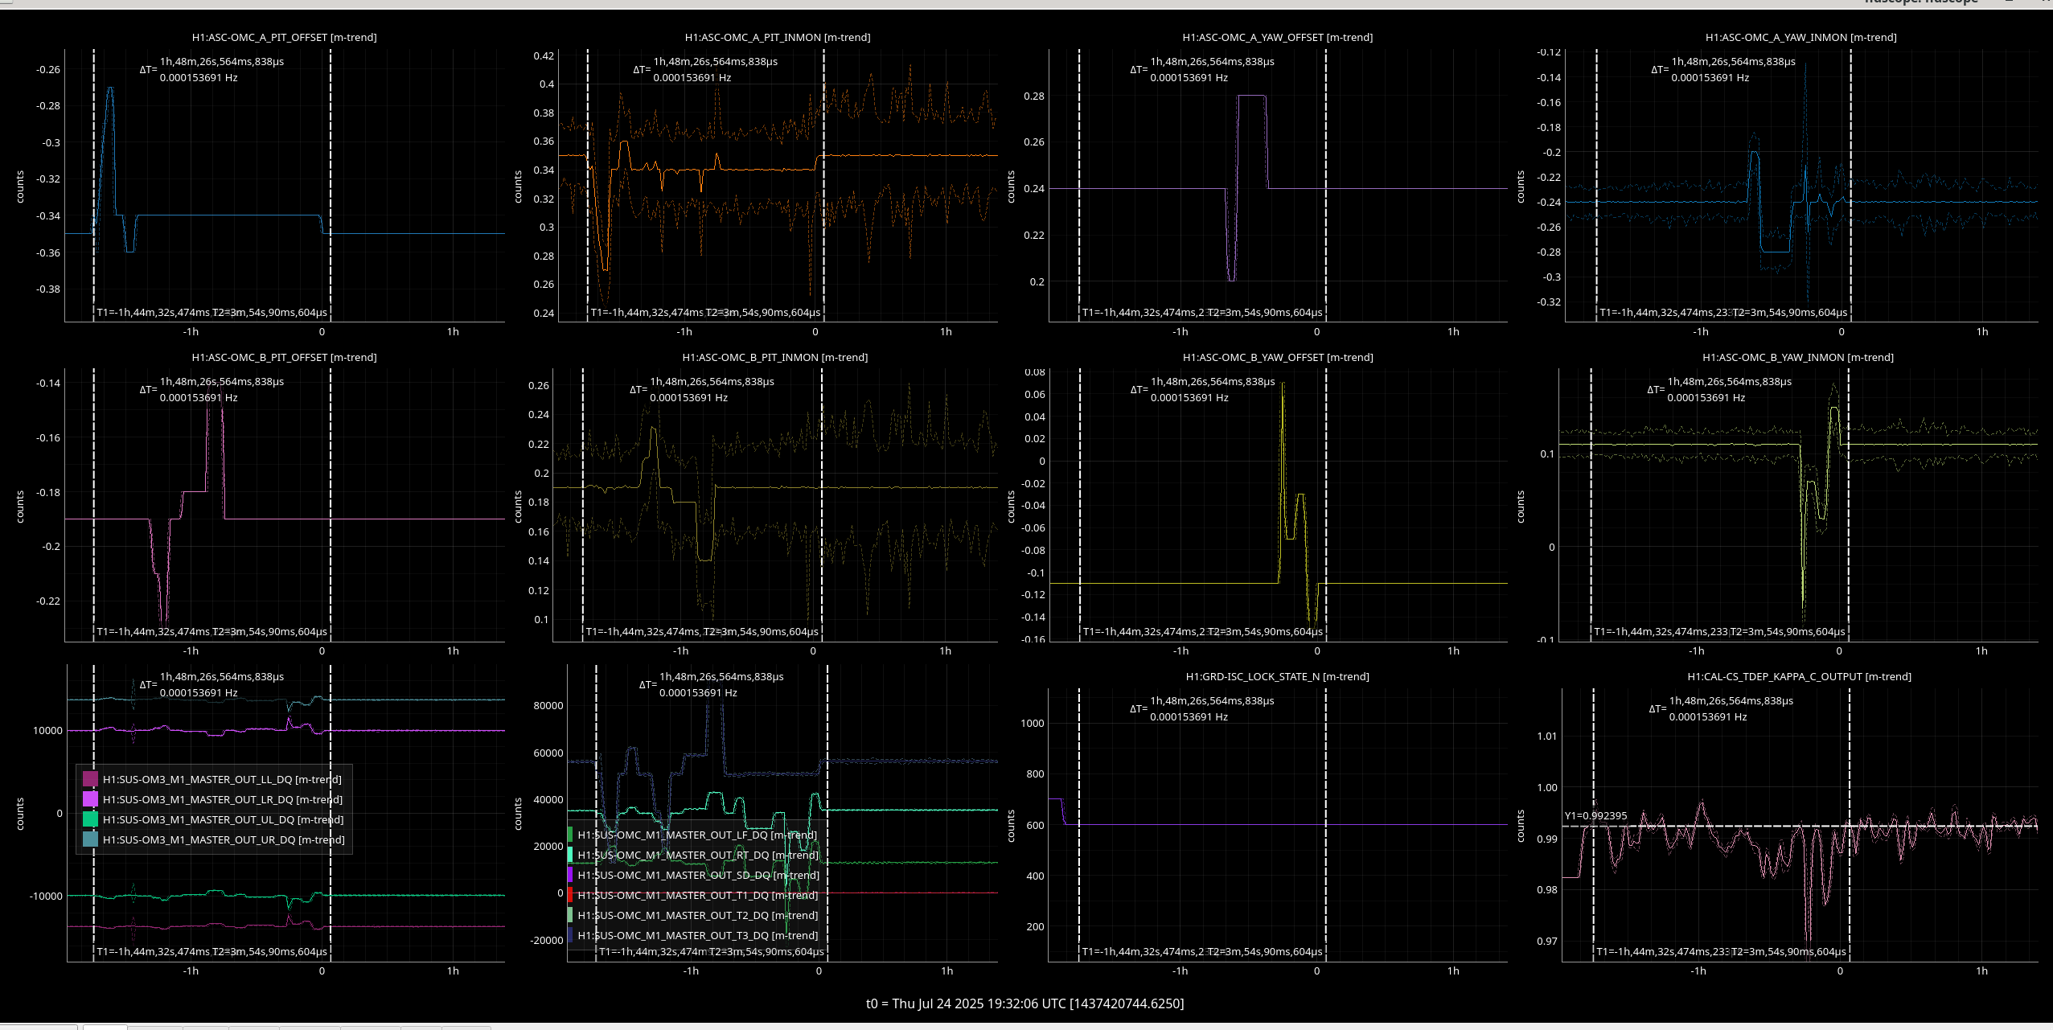2053x1030 pixels.
Task: Click the ΔT readout in A_PIT_OFFSET plot
Action: (212, 69)
